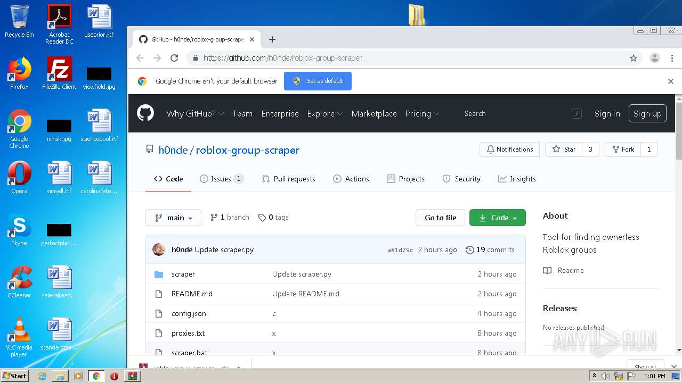View 19 commits history
This screenshot has height=383, width=682.
pos(490,249)
